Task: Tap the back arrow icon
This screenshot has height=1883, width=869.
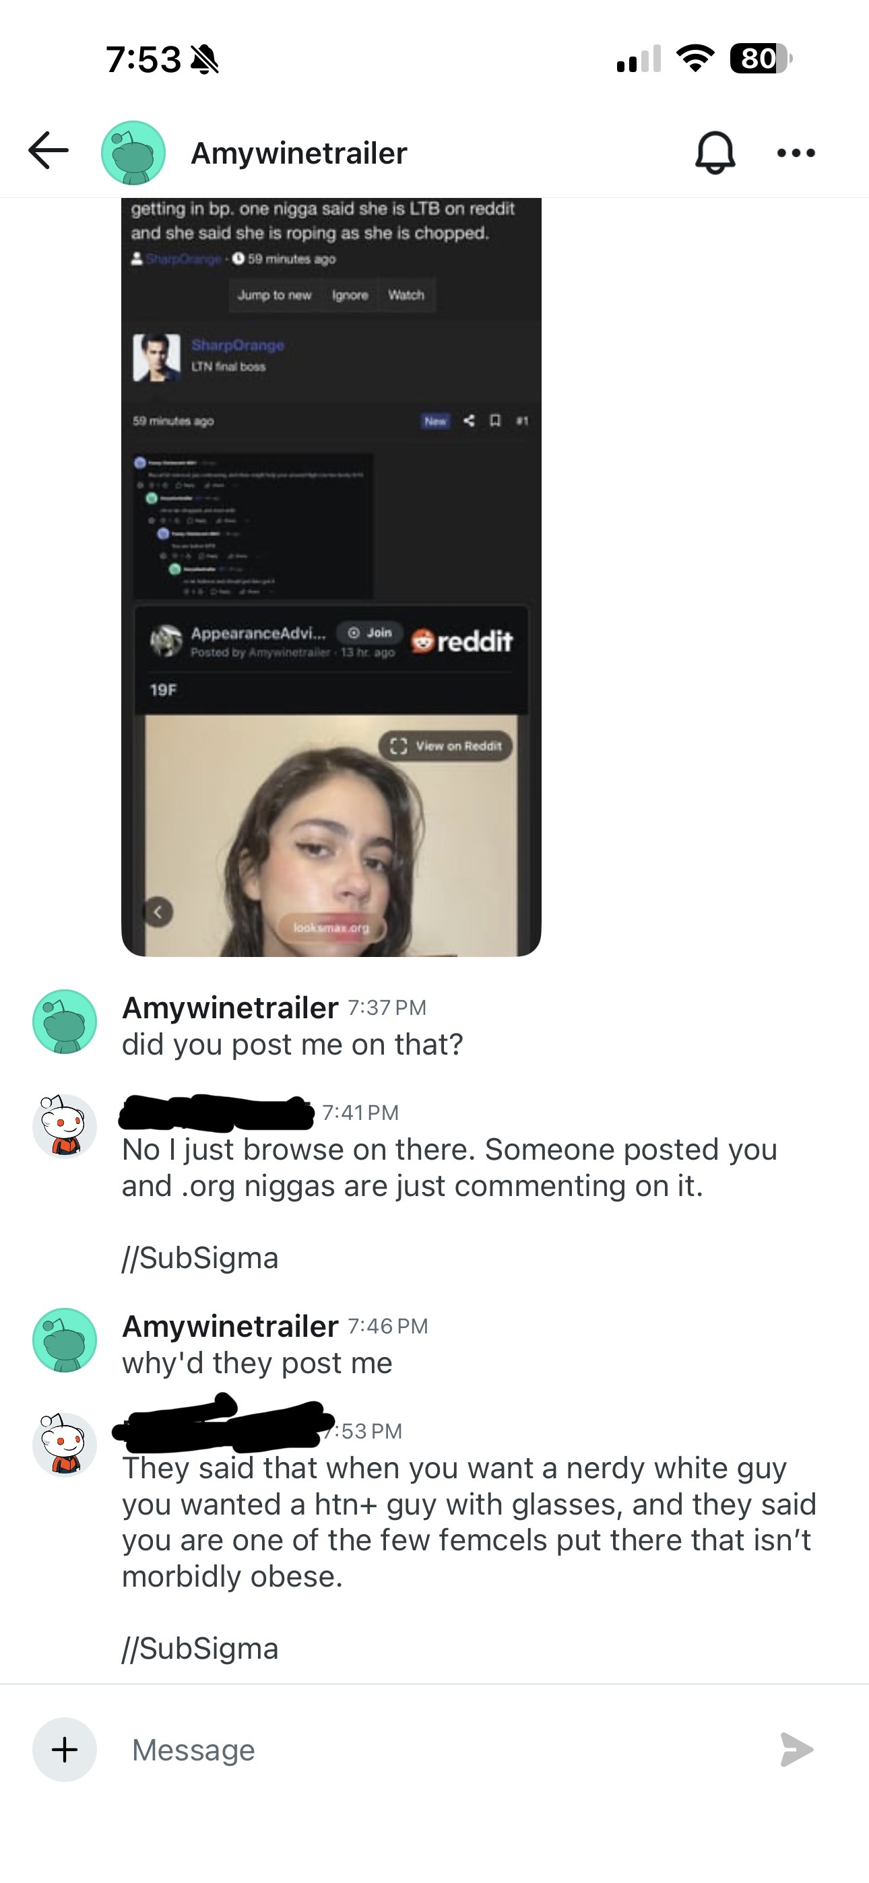Action: click(x=49, y=152)
